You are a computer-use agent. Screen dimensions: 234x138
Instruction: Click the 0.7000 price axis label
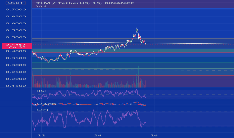16,9
